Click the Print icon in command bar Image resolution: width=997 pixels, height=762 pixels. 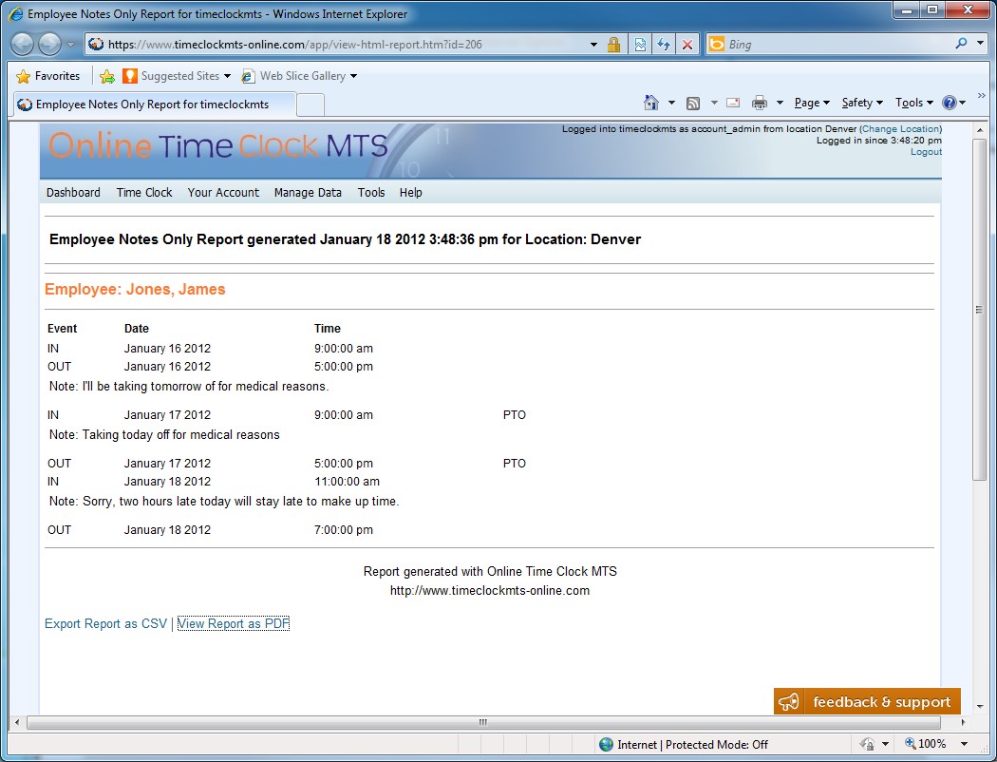pos(759,103)
